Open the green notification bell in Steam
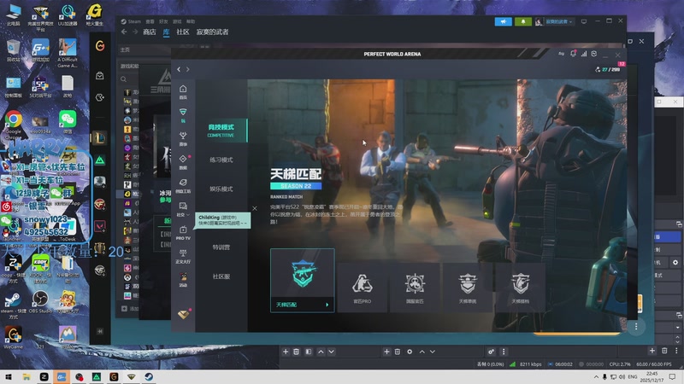 tap(523, 21)
